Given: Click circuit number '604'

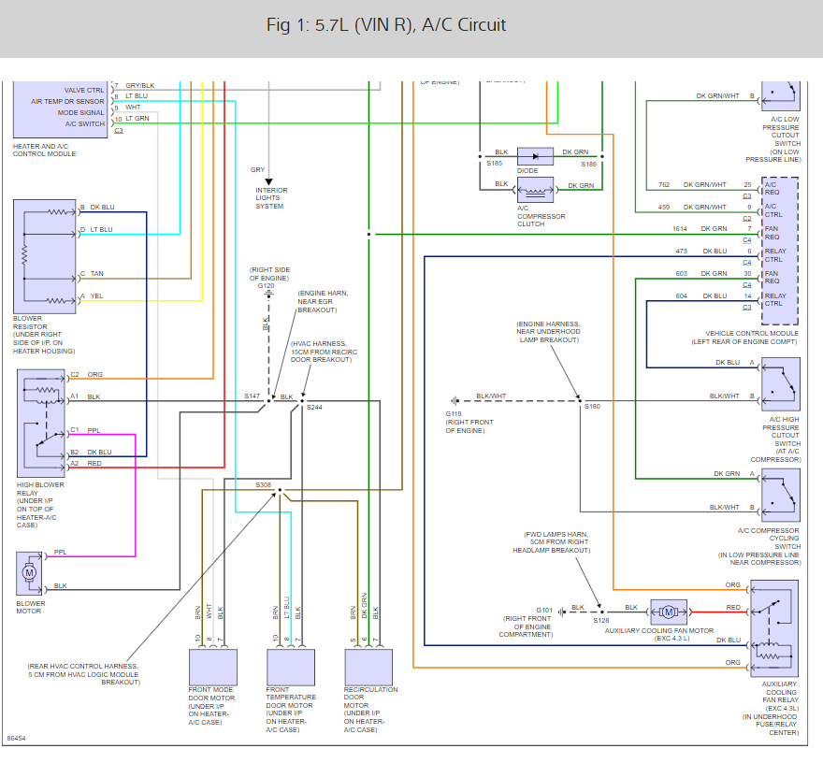Looking at the screenshot, I should point(681,296).
